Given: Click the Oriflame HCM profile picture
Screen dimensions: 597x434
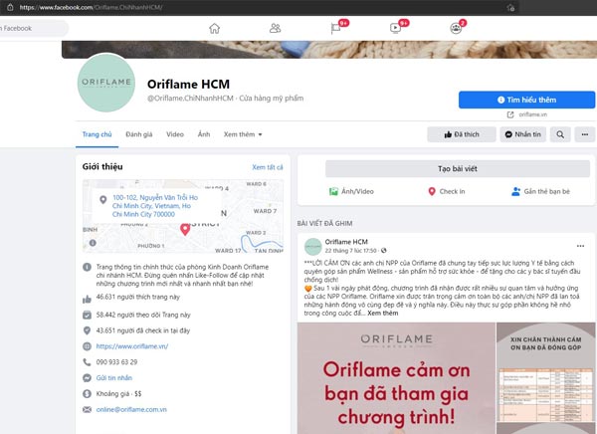Looking at the screenshot, I should coord(106,83).
